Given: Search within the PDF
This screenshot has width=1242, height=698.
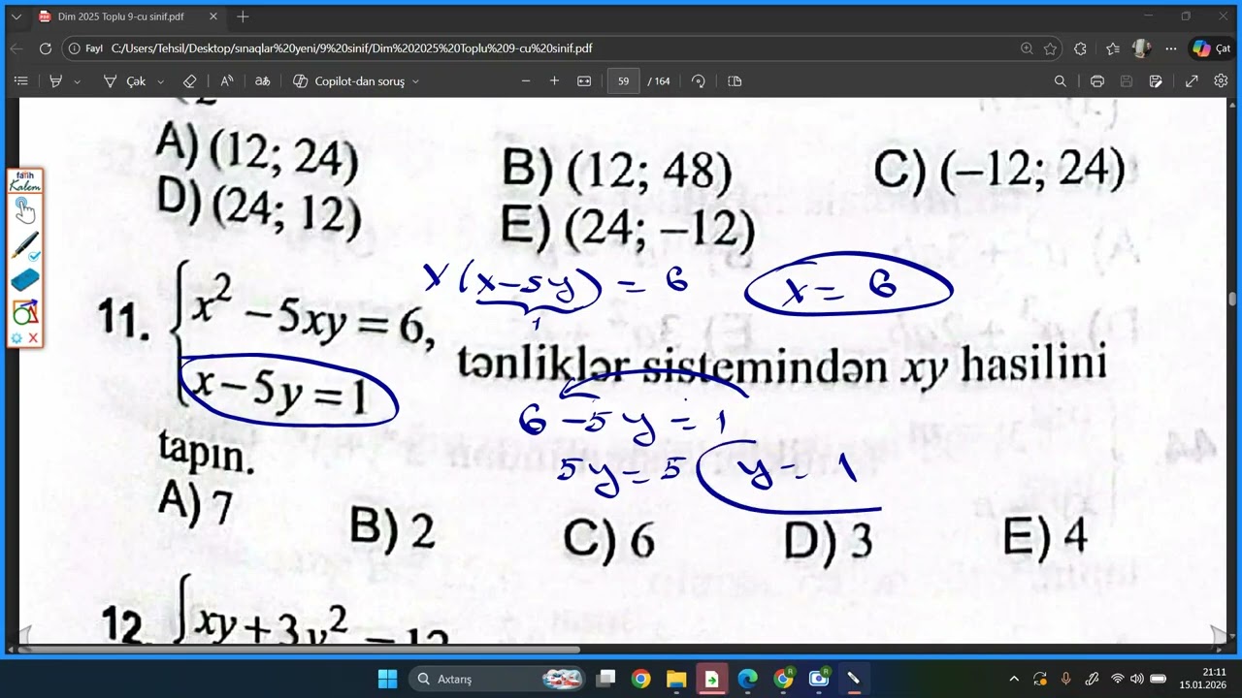Looking at the screenshot, I should pos(1061,81).
